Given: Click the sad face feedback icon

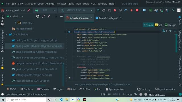Looking at the screenshot, I should click(x=146, y=94).
